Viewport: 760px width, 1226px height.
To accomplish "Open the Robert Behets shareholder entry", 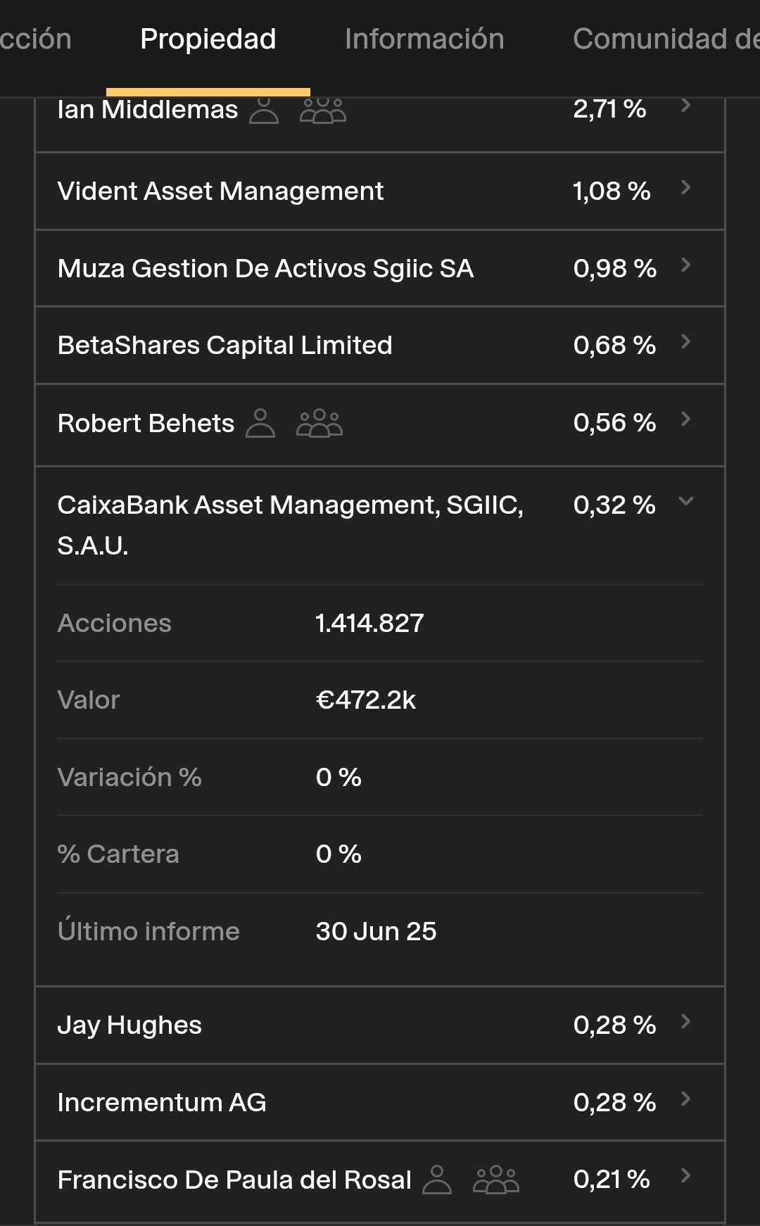I will [x=146, y=424].
